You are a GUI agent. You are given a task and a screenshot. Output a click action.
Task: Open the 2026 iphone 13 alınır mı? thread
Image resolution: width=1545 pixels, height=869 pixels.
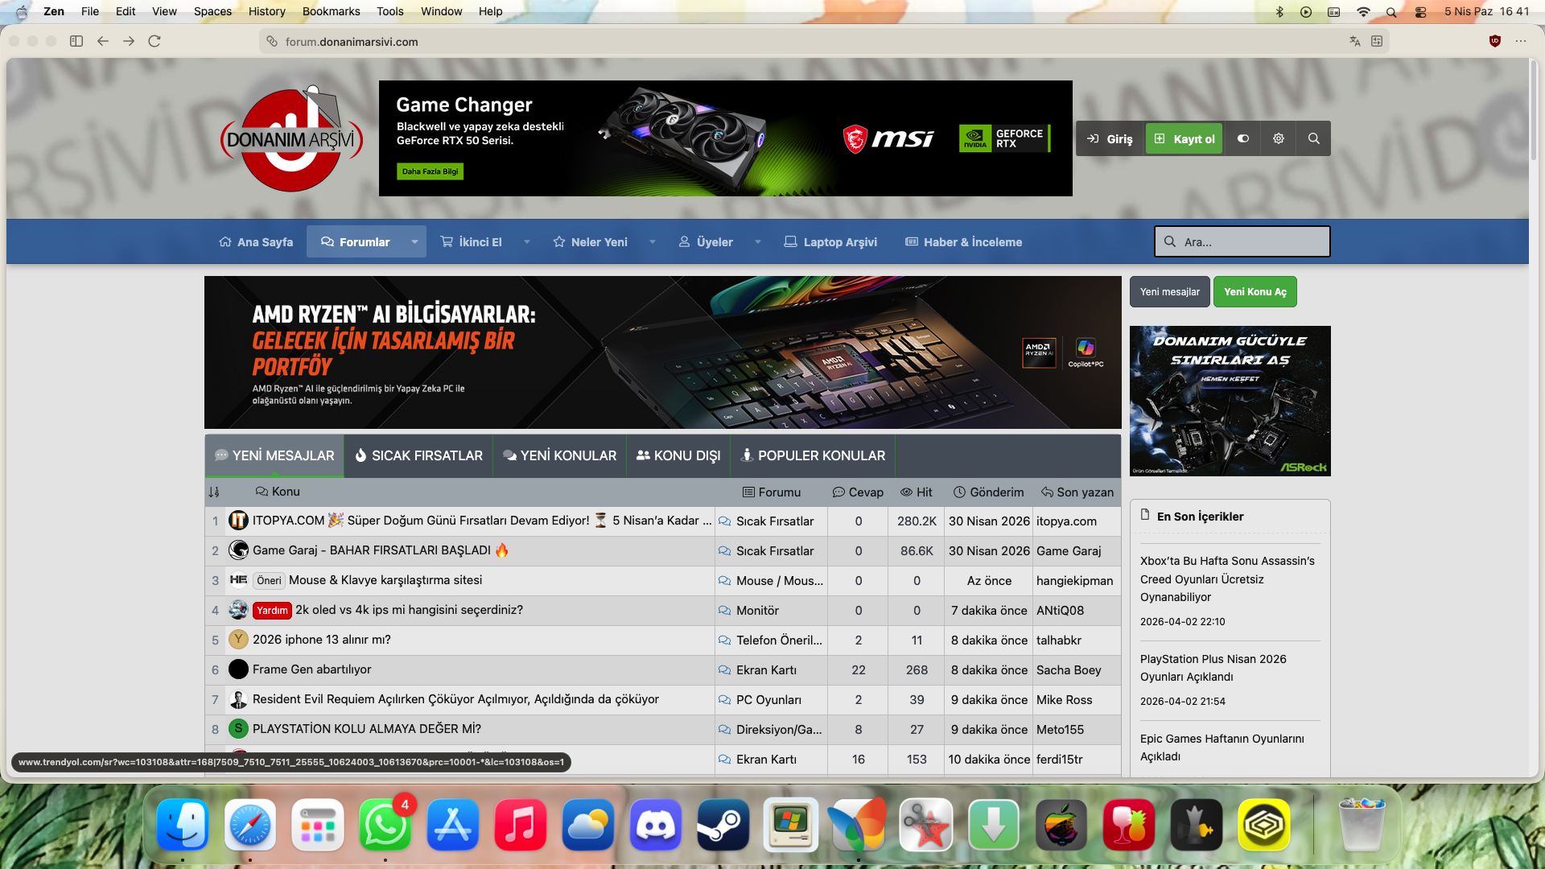[321, 640]
